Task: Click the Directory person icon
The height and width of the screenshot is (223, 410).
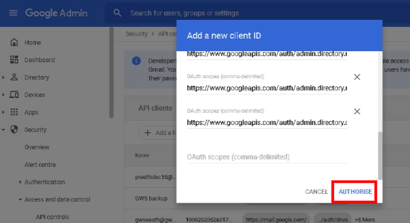Action: click(x=14, y=77)
